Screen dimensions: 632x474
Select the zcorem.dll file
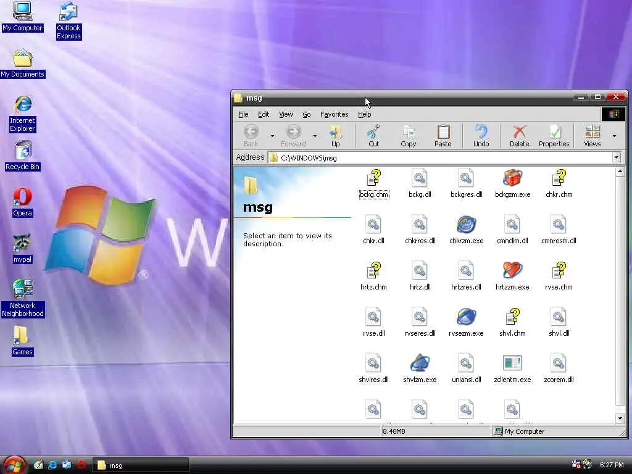pyautogui.click(x=559, y=369)
